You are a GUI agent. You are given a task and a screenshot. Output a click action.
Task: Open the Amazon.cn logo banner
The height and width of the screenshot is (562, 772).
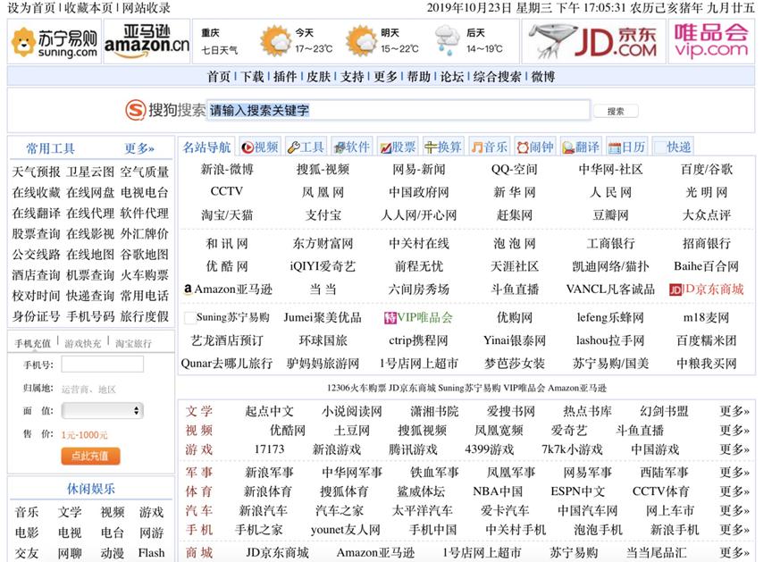click(147, 42)
